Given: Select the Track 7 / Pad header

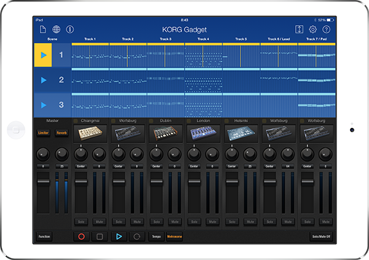Looking at the screenshot, I should click(x=317, y=39).
